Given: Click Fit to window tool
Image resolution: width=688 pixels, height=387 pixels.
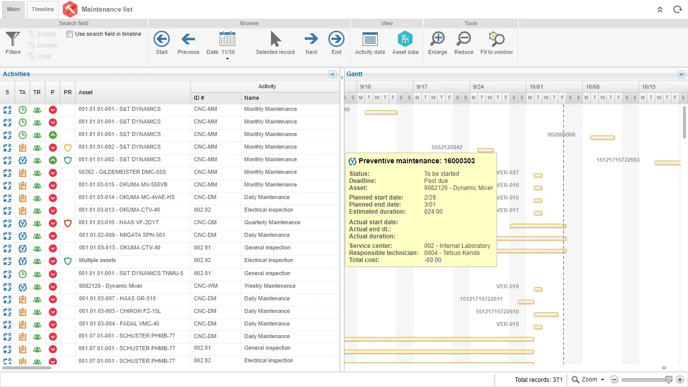Looking at the screenshot, I should (496, 43).
